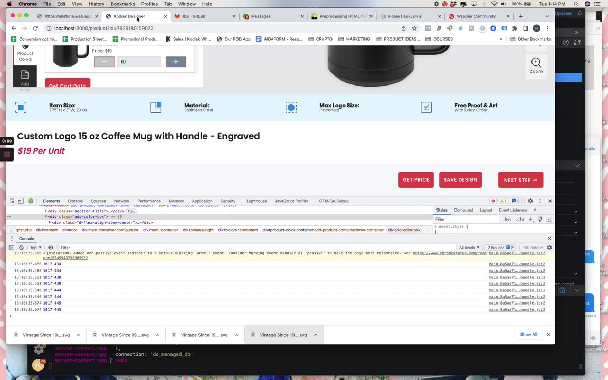Open the chromestatus.com link in the console

pos(449,253)
